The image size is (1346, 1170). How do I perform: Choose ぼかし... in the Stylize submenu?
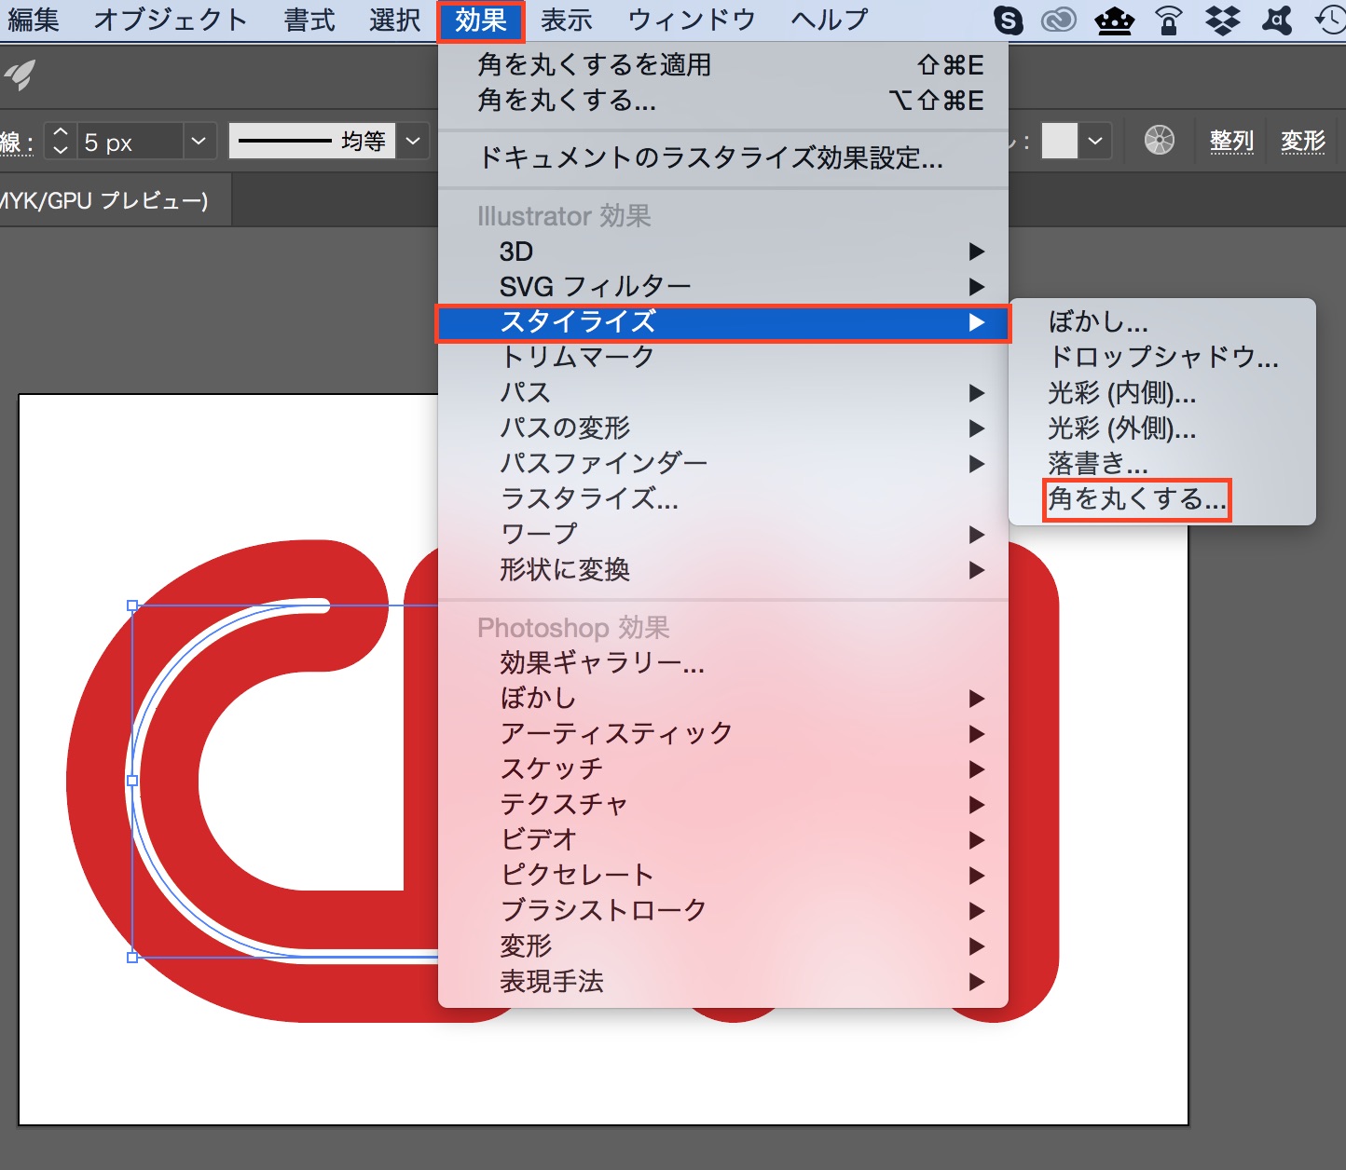pyautogui.click(x=1162, y=322)
